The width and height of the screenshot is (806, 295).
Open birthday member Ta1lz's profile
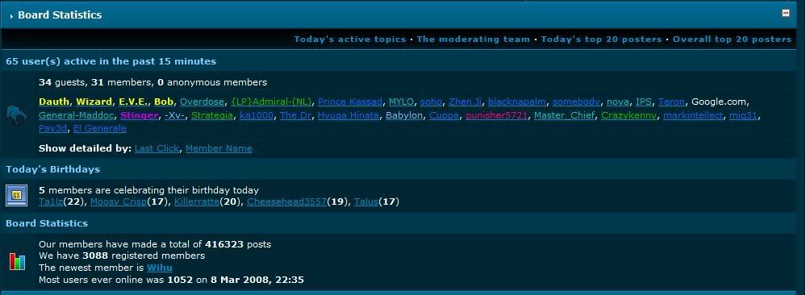pos(51,202)
